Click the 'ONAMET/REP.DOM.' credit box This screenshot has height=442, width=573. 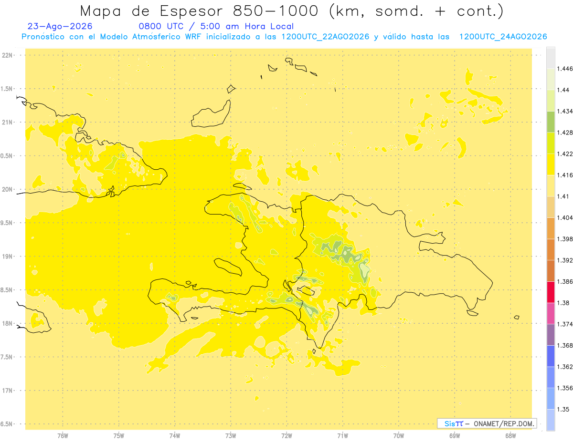click(487, 423)
